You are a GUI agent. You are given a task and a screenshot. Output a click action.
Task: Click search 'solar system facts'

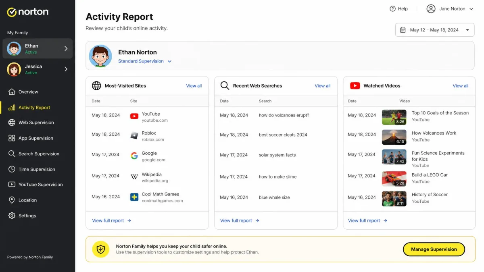[x=277, y=155]
